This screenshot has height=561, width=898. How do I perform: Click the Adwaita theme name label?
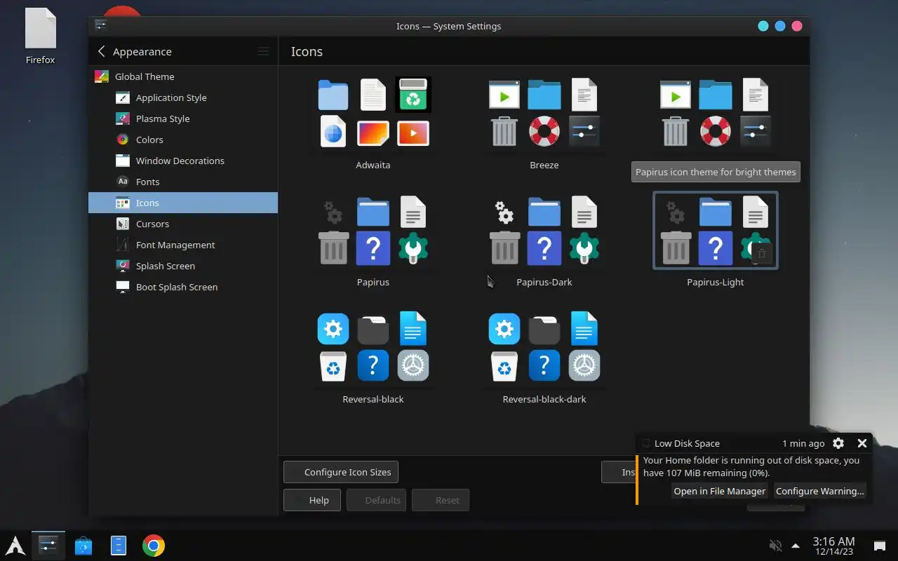(x=373, y=165)
